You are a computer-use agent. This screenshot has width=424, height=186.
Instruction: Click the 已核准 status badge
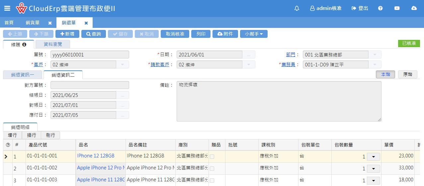(409, 44)
